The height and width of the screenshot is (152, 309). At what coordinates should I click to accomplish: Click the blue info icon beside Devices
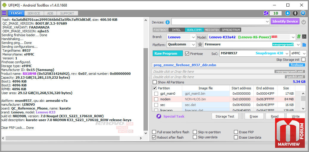tap(168, 22)
